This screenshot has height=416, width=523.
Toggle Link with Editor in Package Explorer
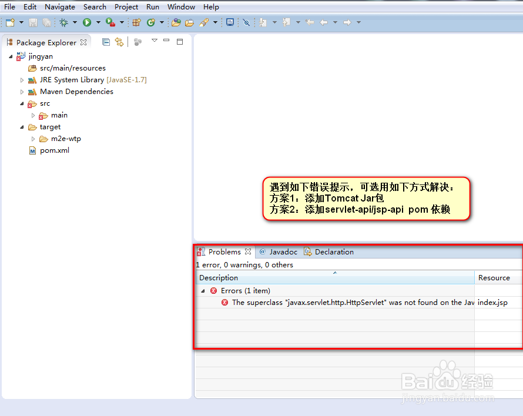119,42
